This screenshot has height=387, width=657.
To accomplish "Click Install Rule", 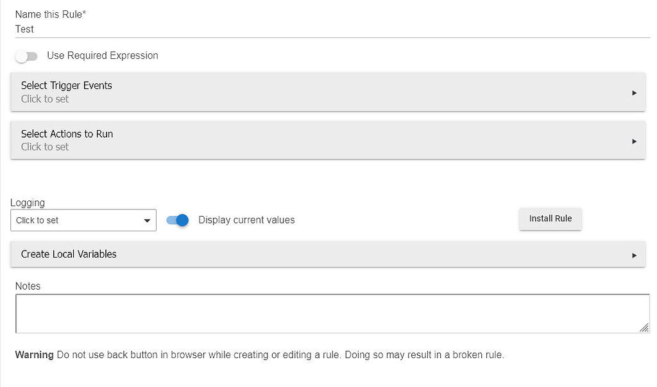I will (x=550, y=218).
